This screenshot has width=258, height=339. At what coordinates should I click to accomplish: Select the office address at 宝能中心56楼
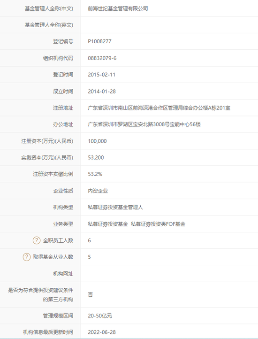pyautogui.click(x=144, y=124)
